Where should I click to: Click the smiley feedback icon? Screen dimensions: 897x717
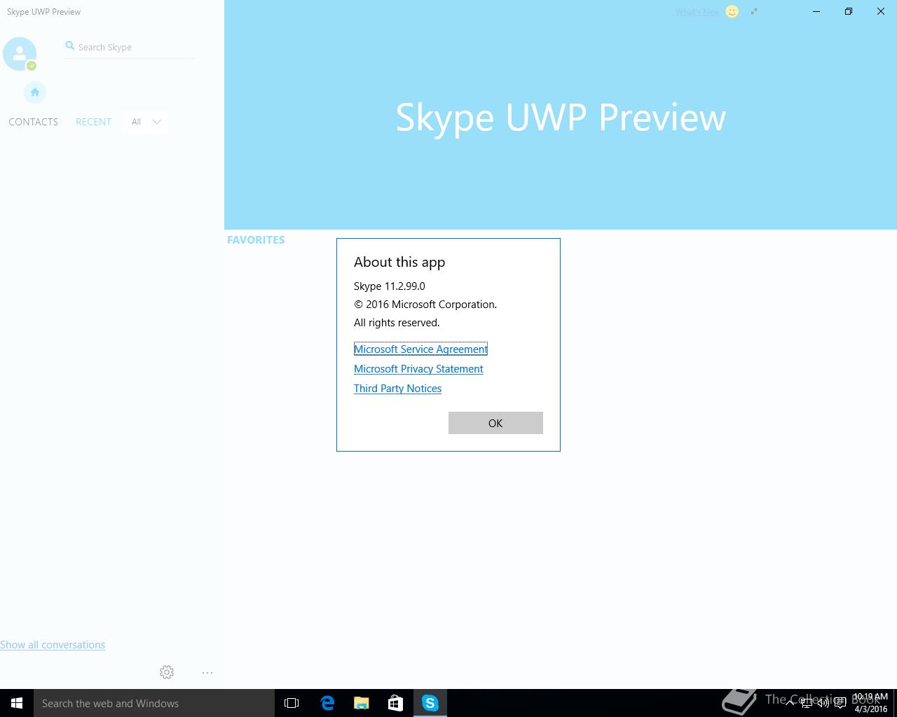click(732, 11)
